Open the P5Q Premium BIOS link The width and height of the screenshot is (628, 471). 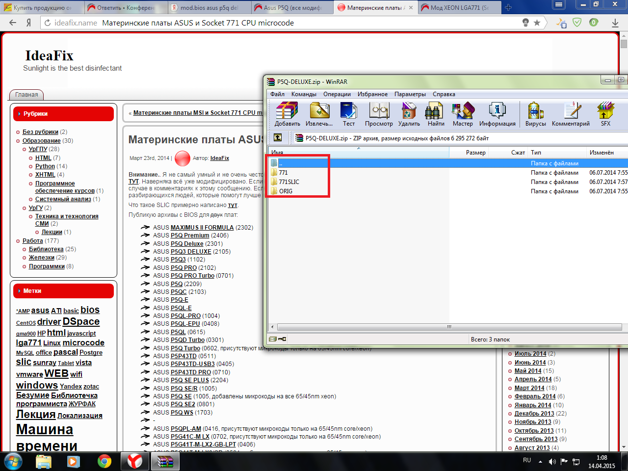(190, 235)
